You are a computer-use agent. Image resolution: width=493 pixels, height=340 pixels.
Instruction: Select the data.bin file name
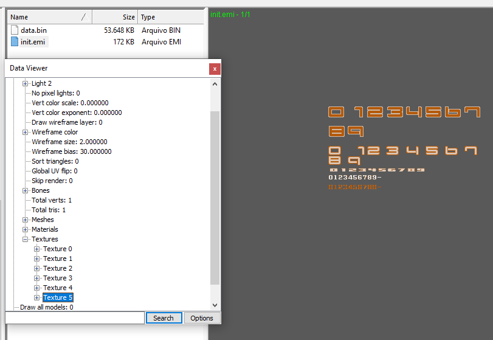tap(33, 30)
